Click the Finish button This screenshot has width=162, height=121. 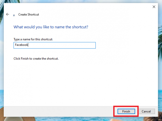126,111
